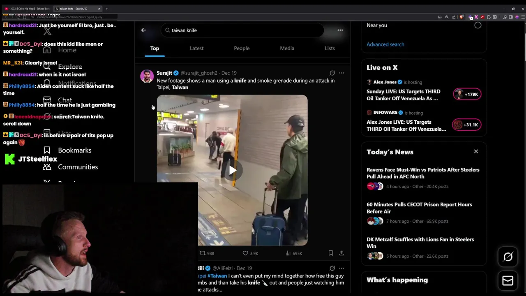This screenshot has height=296, width=526.
Task: Share Surajit's post via share icon
Action: pos(341,253)
